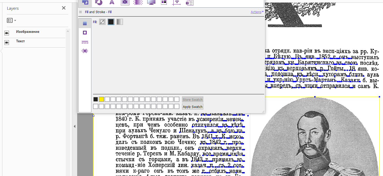Click the Store Swatch button
The width and height of the screenshot is (383, 176).
tap(193, 100)
